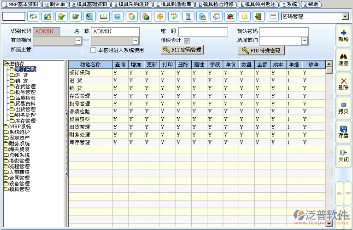Click the dollar sign toolbar icon
Image resolution: width=353 pixels, height=230 pixels.
click(x=159, y=17)
